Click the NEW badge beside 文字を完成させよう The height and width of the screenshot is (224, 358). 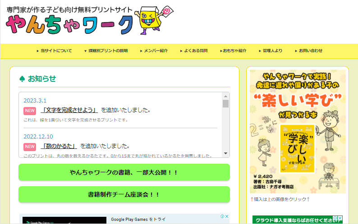tap(30, 111)
